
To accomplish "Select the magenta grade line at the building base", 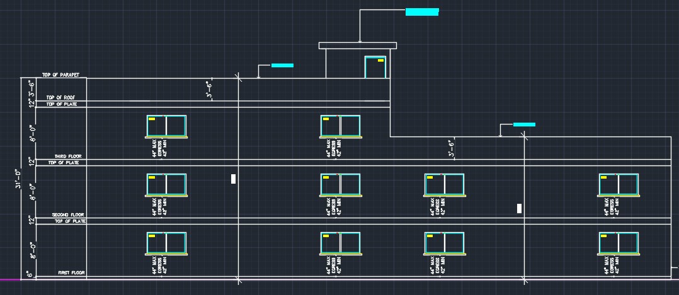I will [x=10, y=279].
